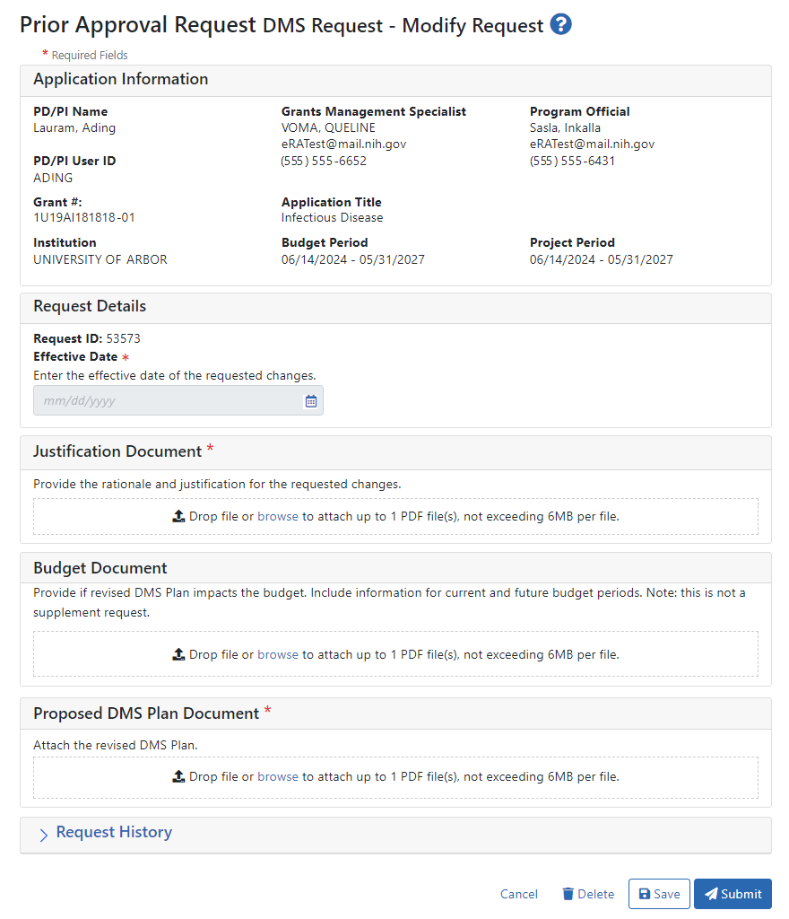Open the help icon beside Modify Request

[x=561, y=24]
